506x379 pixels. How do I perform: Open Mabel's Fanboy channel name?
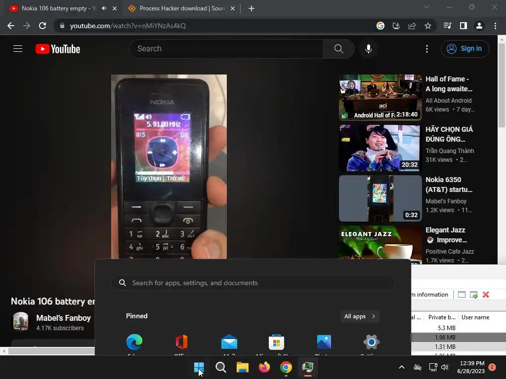pyautogui.click(x=63, y=318)
